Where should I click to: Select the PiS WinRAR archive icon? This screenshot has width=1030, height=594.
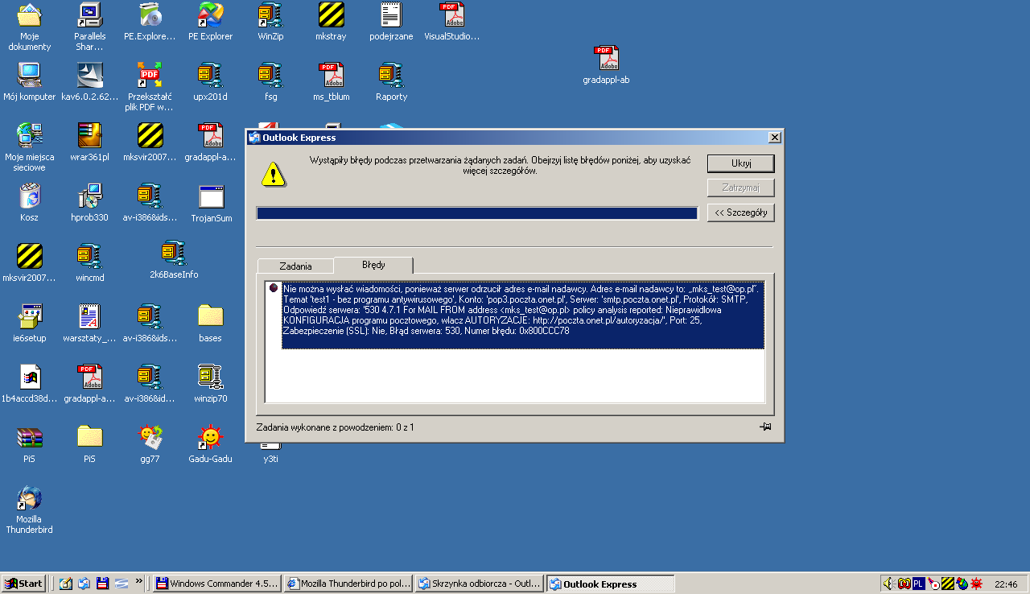pyautogui.click(x=30, y=444)
